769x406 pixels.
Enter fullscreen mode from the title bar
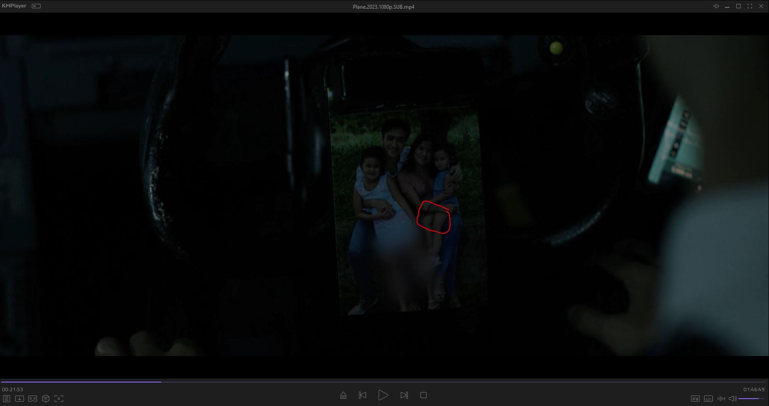coord(750,6)
